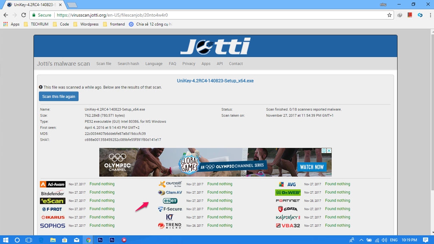
Task: Open the TECHRUM bookmark folder
Action: pyautogui.click(x=36, y=24)
